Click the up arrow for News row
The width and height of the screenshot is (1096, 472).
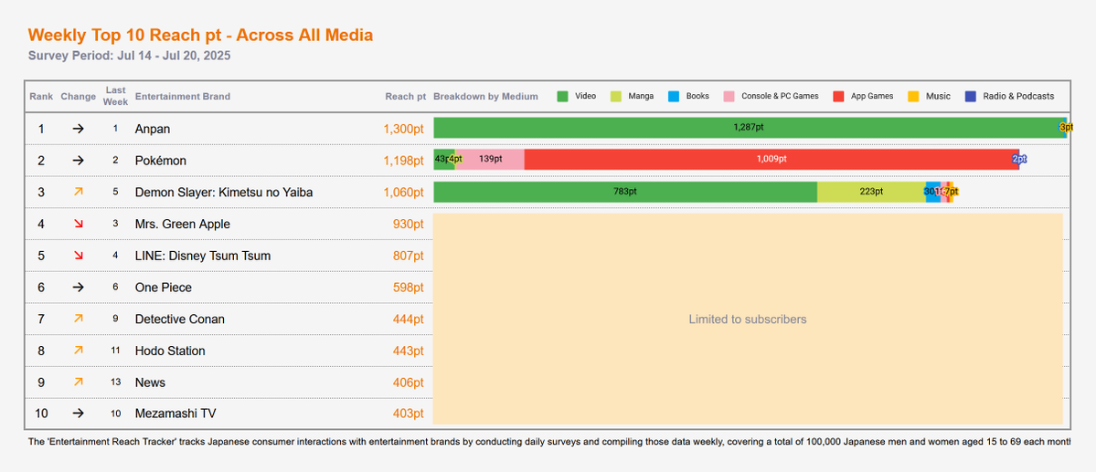point(79,382)
